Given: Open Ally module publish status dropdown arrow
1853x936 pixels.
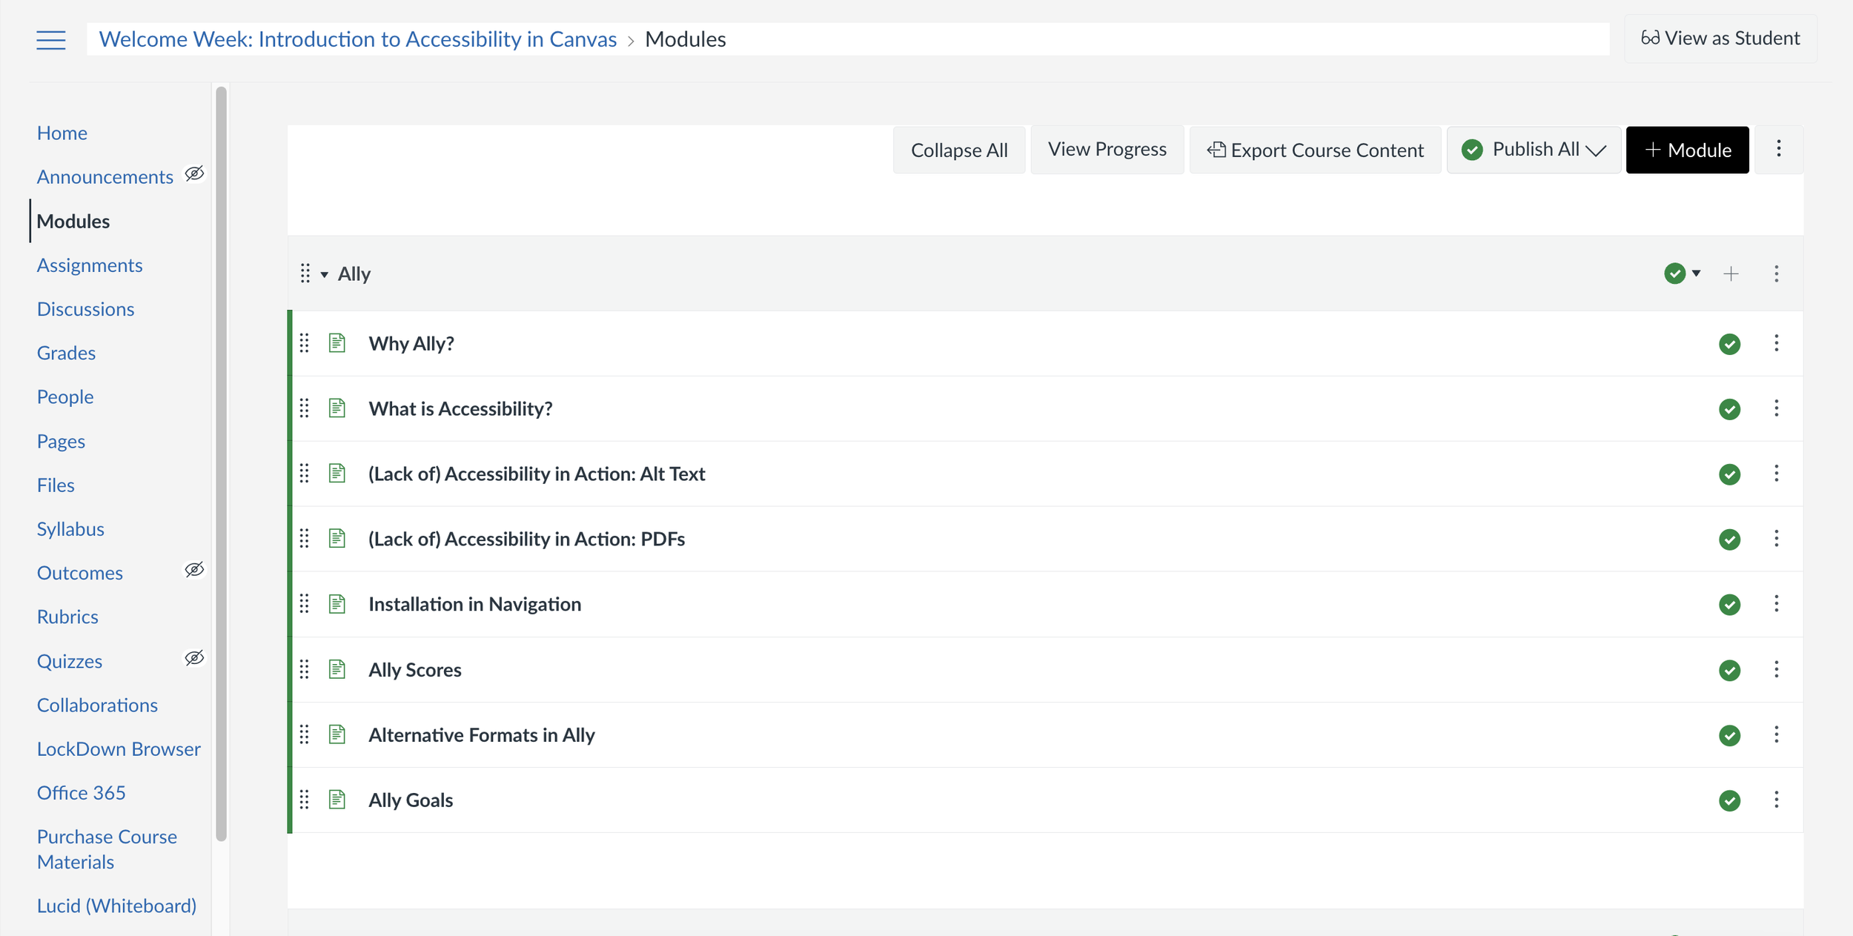Looking at the screenshot, I should pyautogui.click(x=1696, y=273).
